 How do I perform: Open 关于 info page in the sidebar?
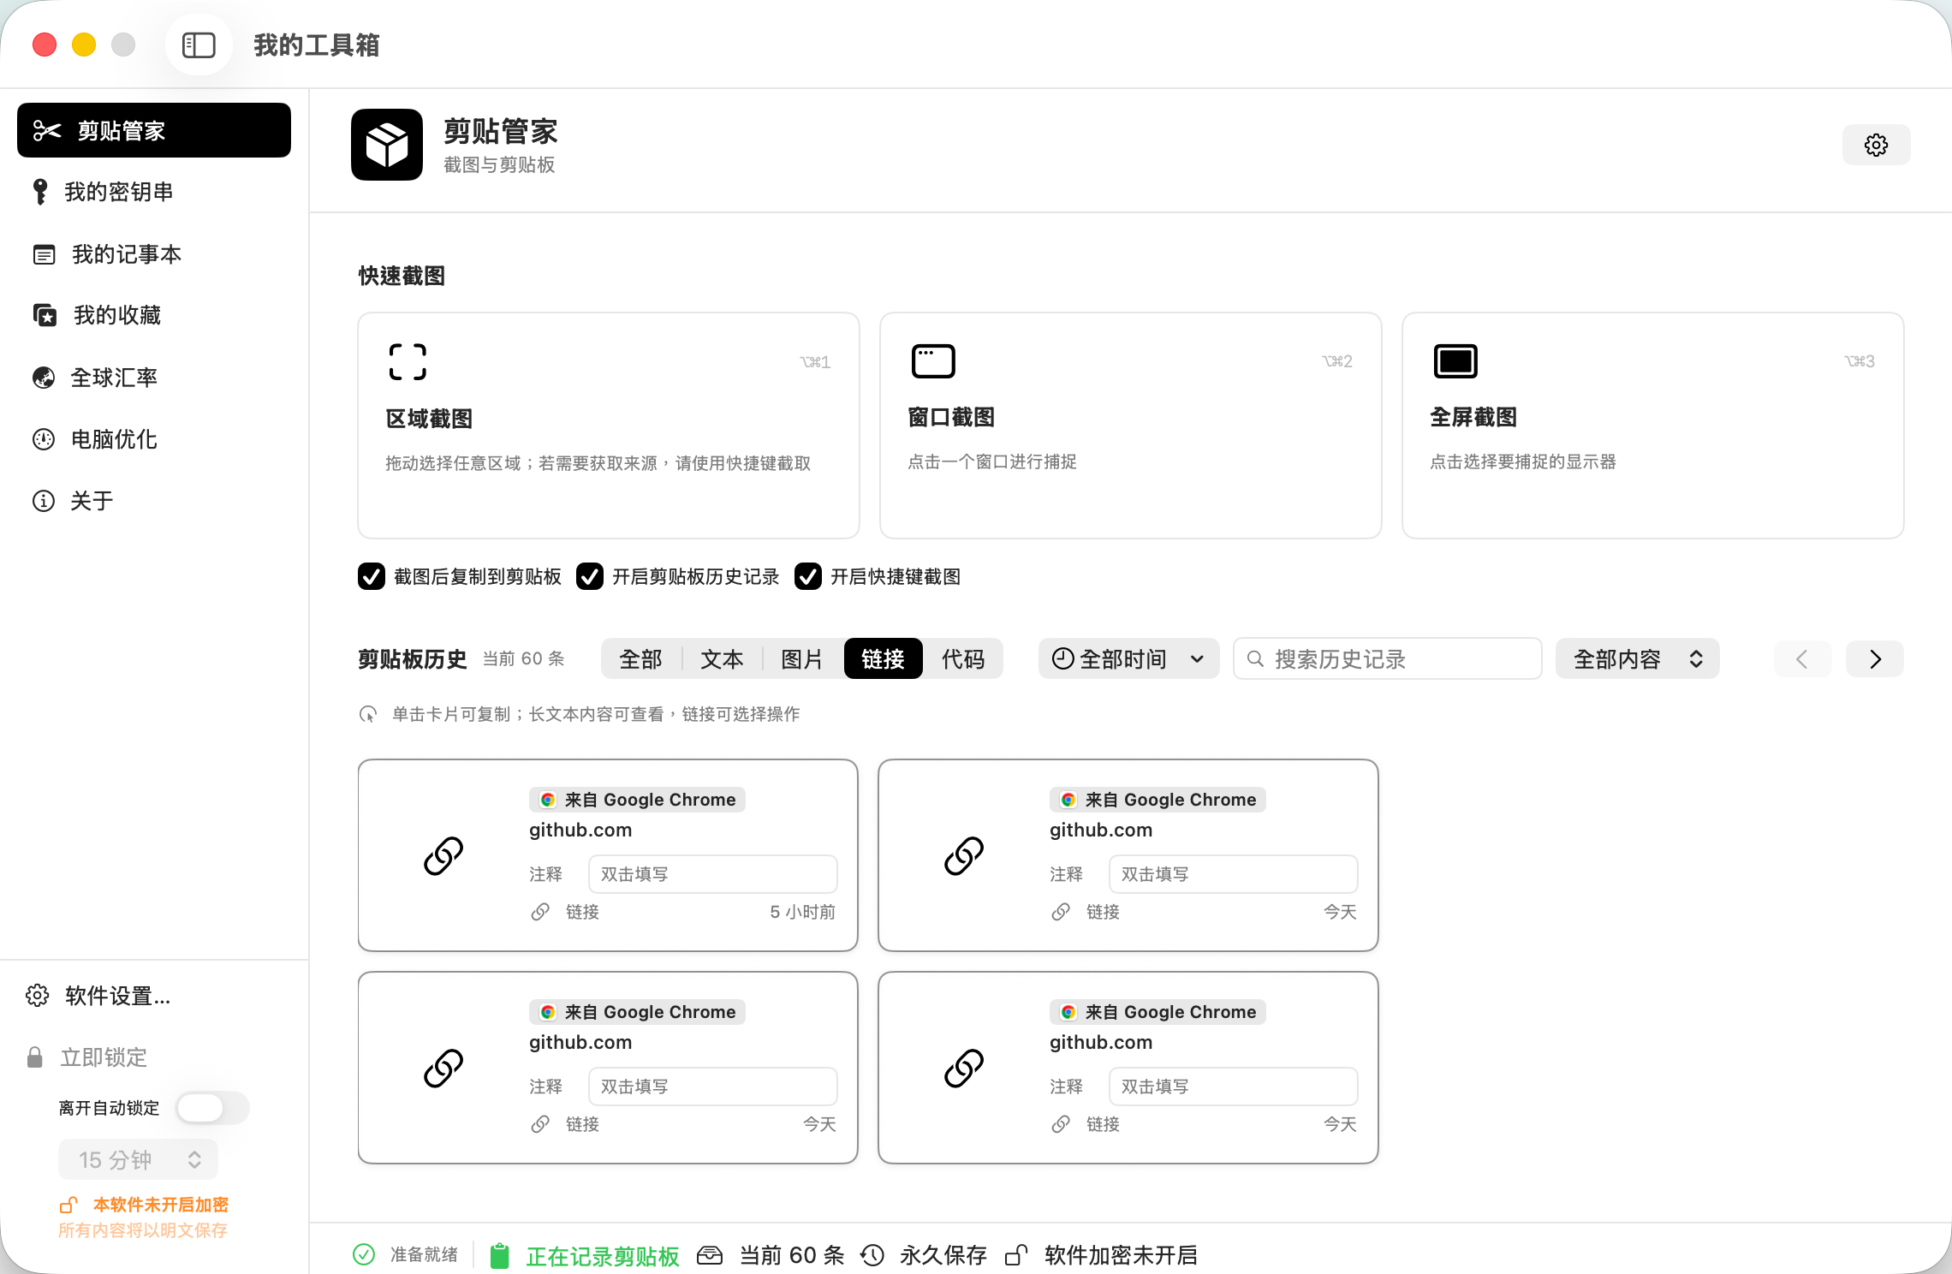[154, 501]
